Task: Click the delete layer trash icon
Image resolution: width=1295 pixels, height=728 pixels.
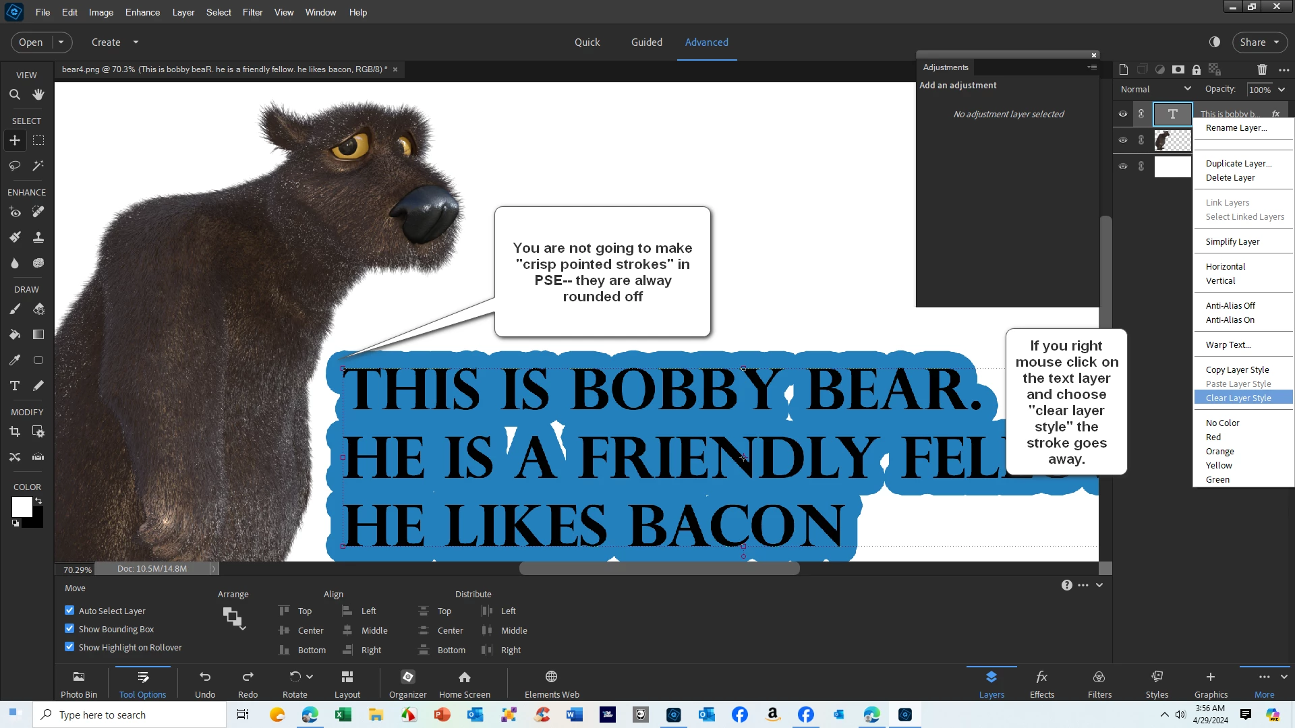Action: 1262,69
